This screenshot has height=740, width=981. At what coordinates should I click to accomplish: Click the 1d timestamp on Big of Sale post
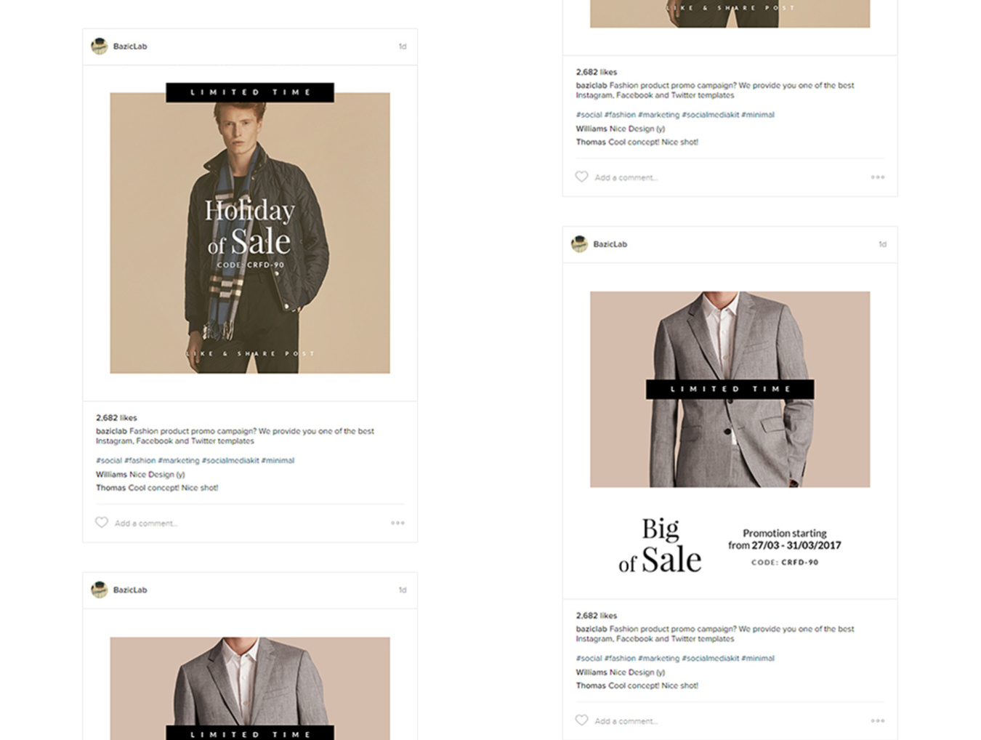[882, 244]
